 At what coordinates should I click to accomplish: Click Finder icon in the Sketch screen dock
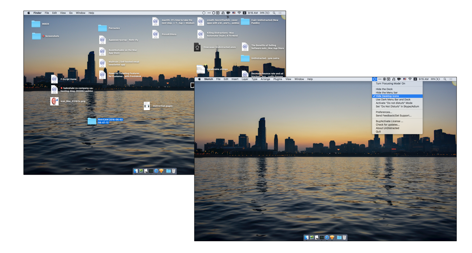306,237
